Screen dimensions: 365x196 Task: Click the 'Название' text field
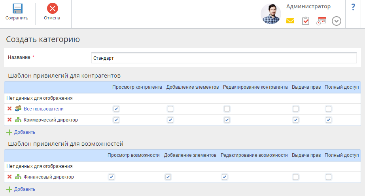point(223,58)
